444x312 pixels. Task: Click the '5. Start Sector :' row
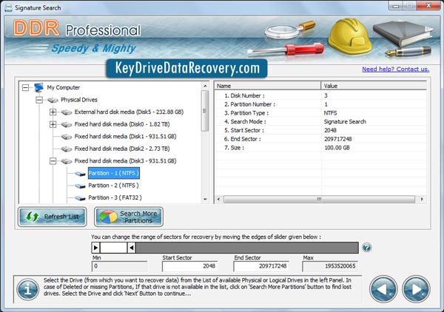tap(320, 130)
